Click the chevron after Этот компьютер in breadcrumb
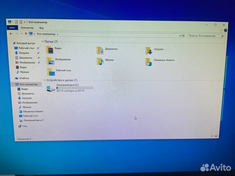The height and width of the screenshot is (176, 235). [x=57, y=34]
